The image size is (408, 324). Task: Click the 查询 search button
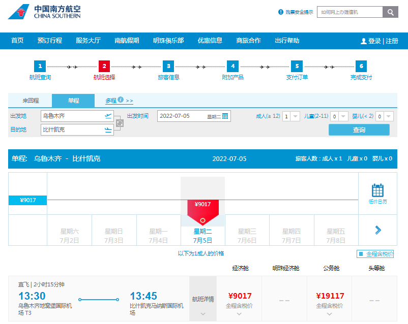pyautogui.click(x=359, y=130)
